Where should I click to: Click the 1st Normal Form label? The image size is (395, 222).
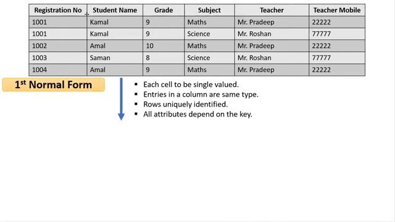pos(54,84)
